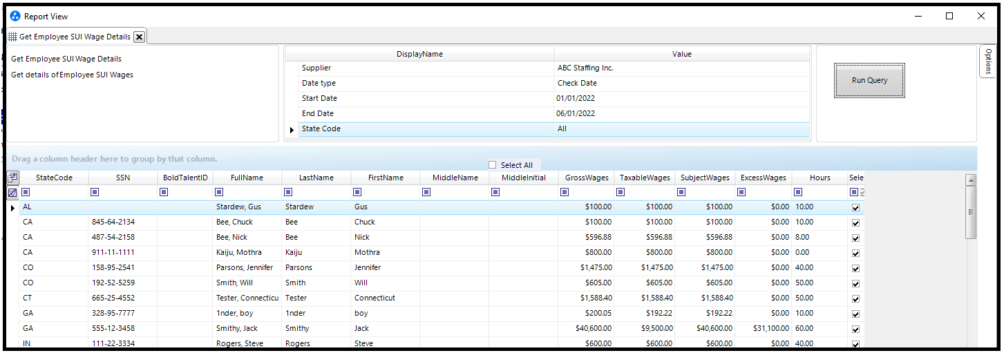Open FullName column filter operator icon
The image size is (1004, 353).
tap(219, 193)
